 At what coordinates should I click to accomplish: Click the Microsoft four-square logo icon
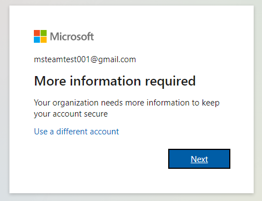tap(40, 37)
